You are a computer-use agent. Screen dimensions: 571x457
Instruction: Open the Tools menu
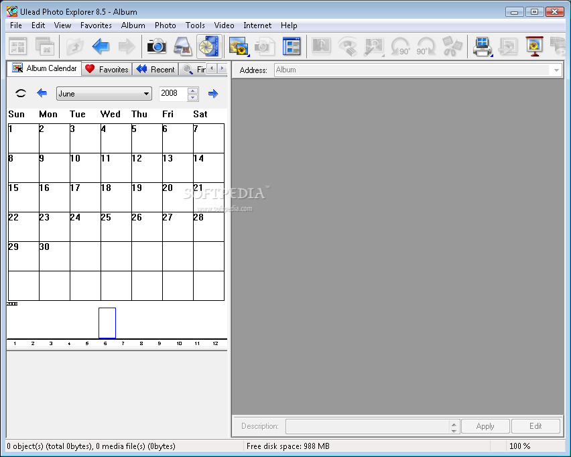pos(195,25)
